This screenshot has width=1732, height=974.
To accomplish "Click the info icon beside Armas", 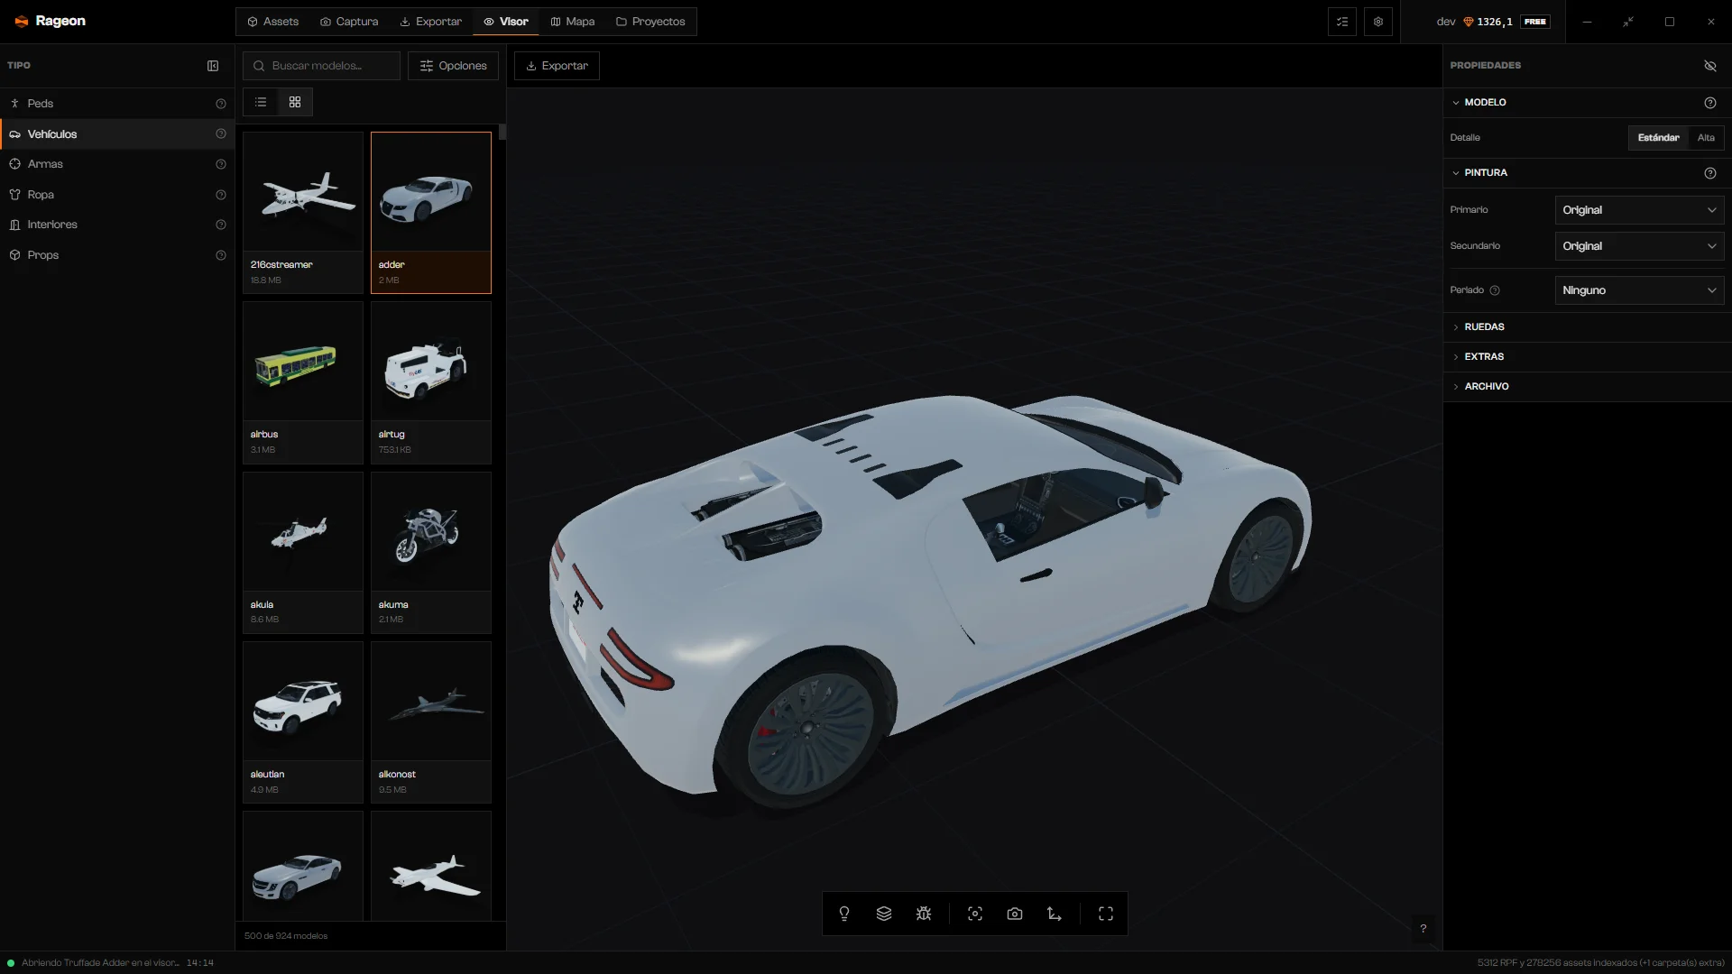I will (x=221, y=164).
